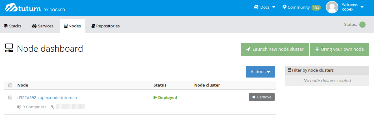The image size is (374, 123).
Task: Open the Actions dropdown
Action: (260, 72)
